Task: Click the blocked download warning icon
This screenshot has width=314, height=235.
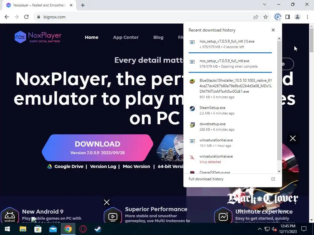Action: tap(192, 157)
